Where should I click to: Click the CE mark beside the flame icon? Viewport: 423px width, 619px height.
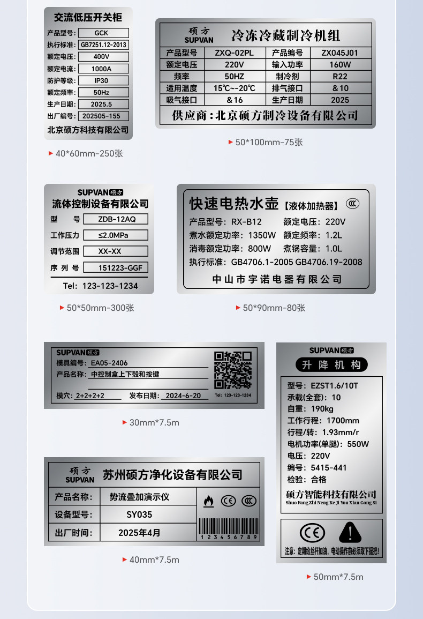(x=228, y=501)
